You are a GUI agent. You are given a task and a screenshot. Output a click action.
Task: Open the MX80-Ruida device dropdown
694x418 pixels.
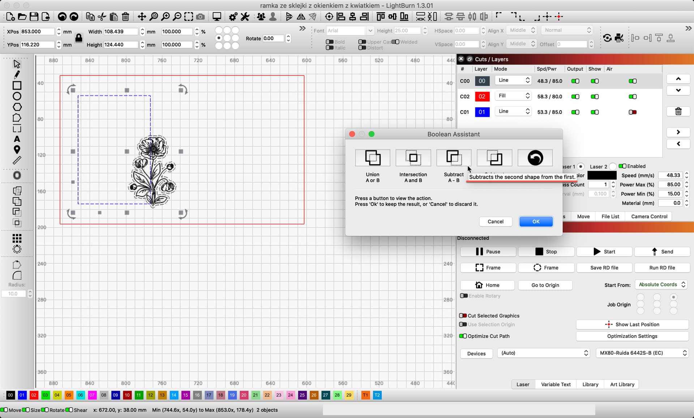(642, 353)
